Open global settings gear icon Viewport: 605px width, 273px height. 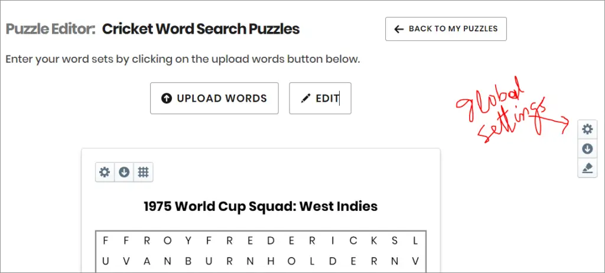(587, 129)
